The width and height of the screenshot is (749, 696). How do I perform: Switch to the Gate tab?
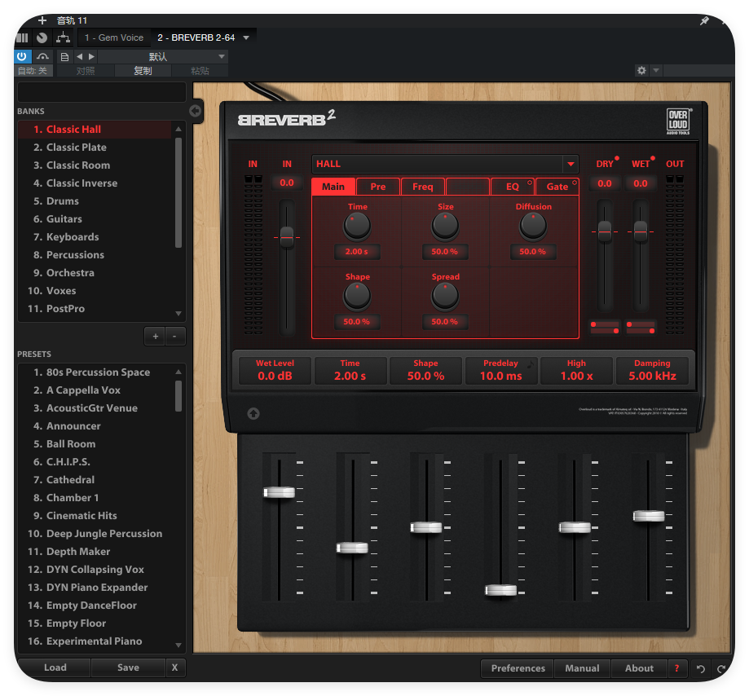[x=557, y=187]
